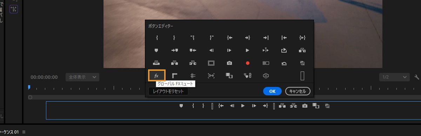Image resolution: width=421 pixels, height=136 pixels.
Task: Start playback from transport bar Play button
Action: click(x=242, y=106)
